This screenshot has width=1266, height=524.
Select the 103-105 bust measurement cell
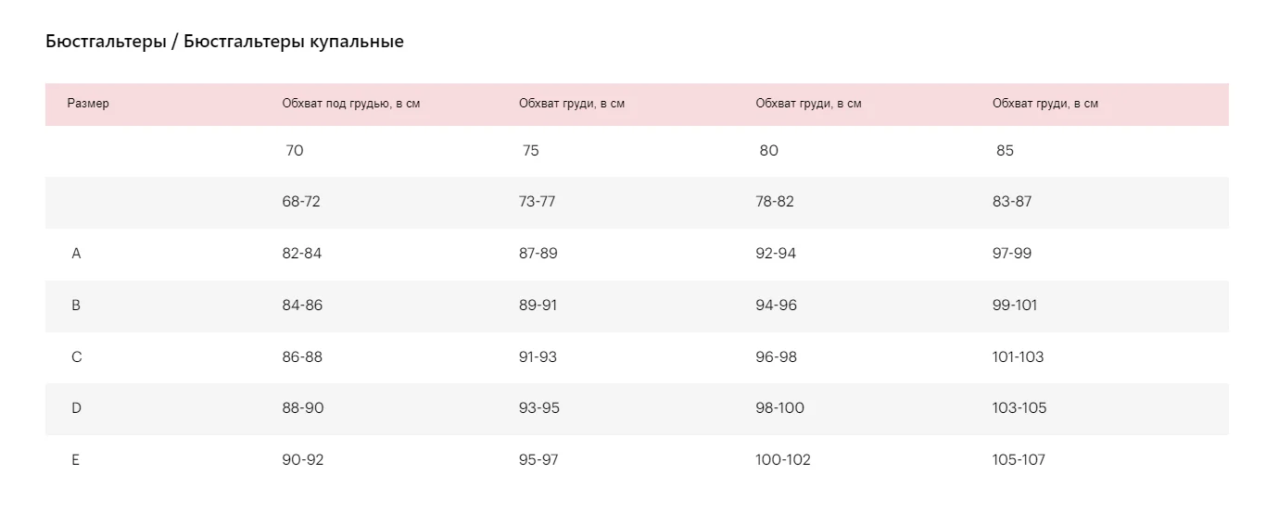[x=1019, y=408]
